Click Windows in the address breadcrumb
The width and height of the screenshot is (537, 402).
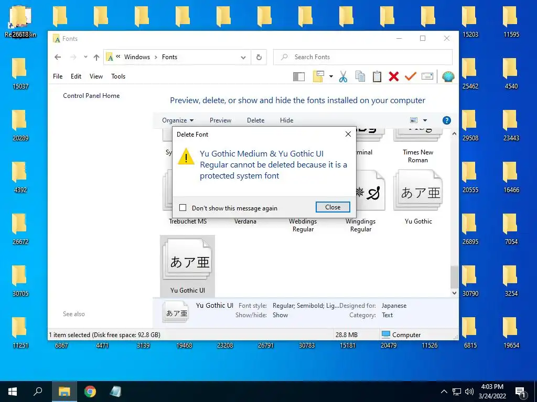137,57
